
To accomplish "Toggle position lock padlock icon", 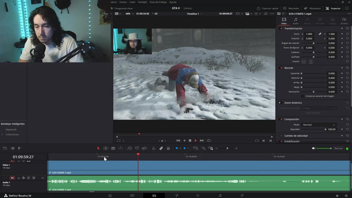I will pos(168,148).
